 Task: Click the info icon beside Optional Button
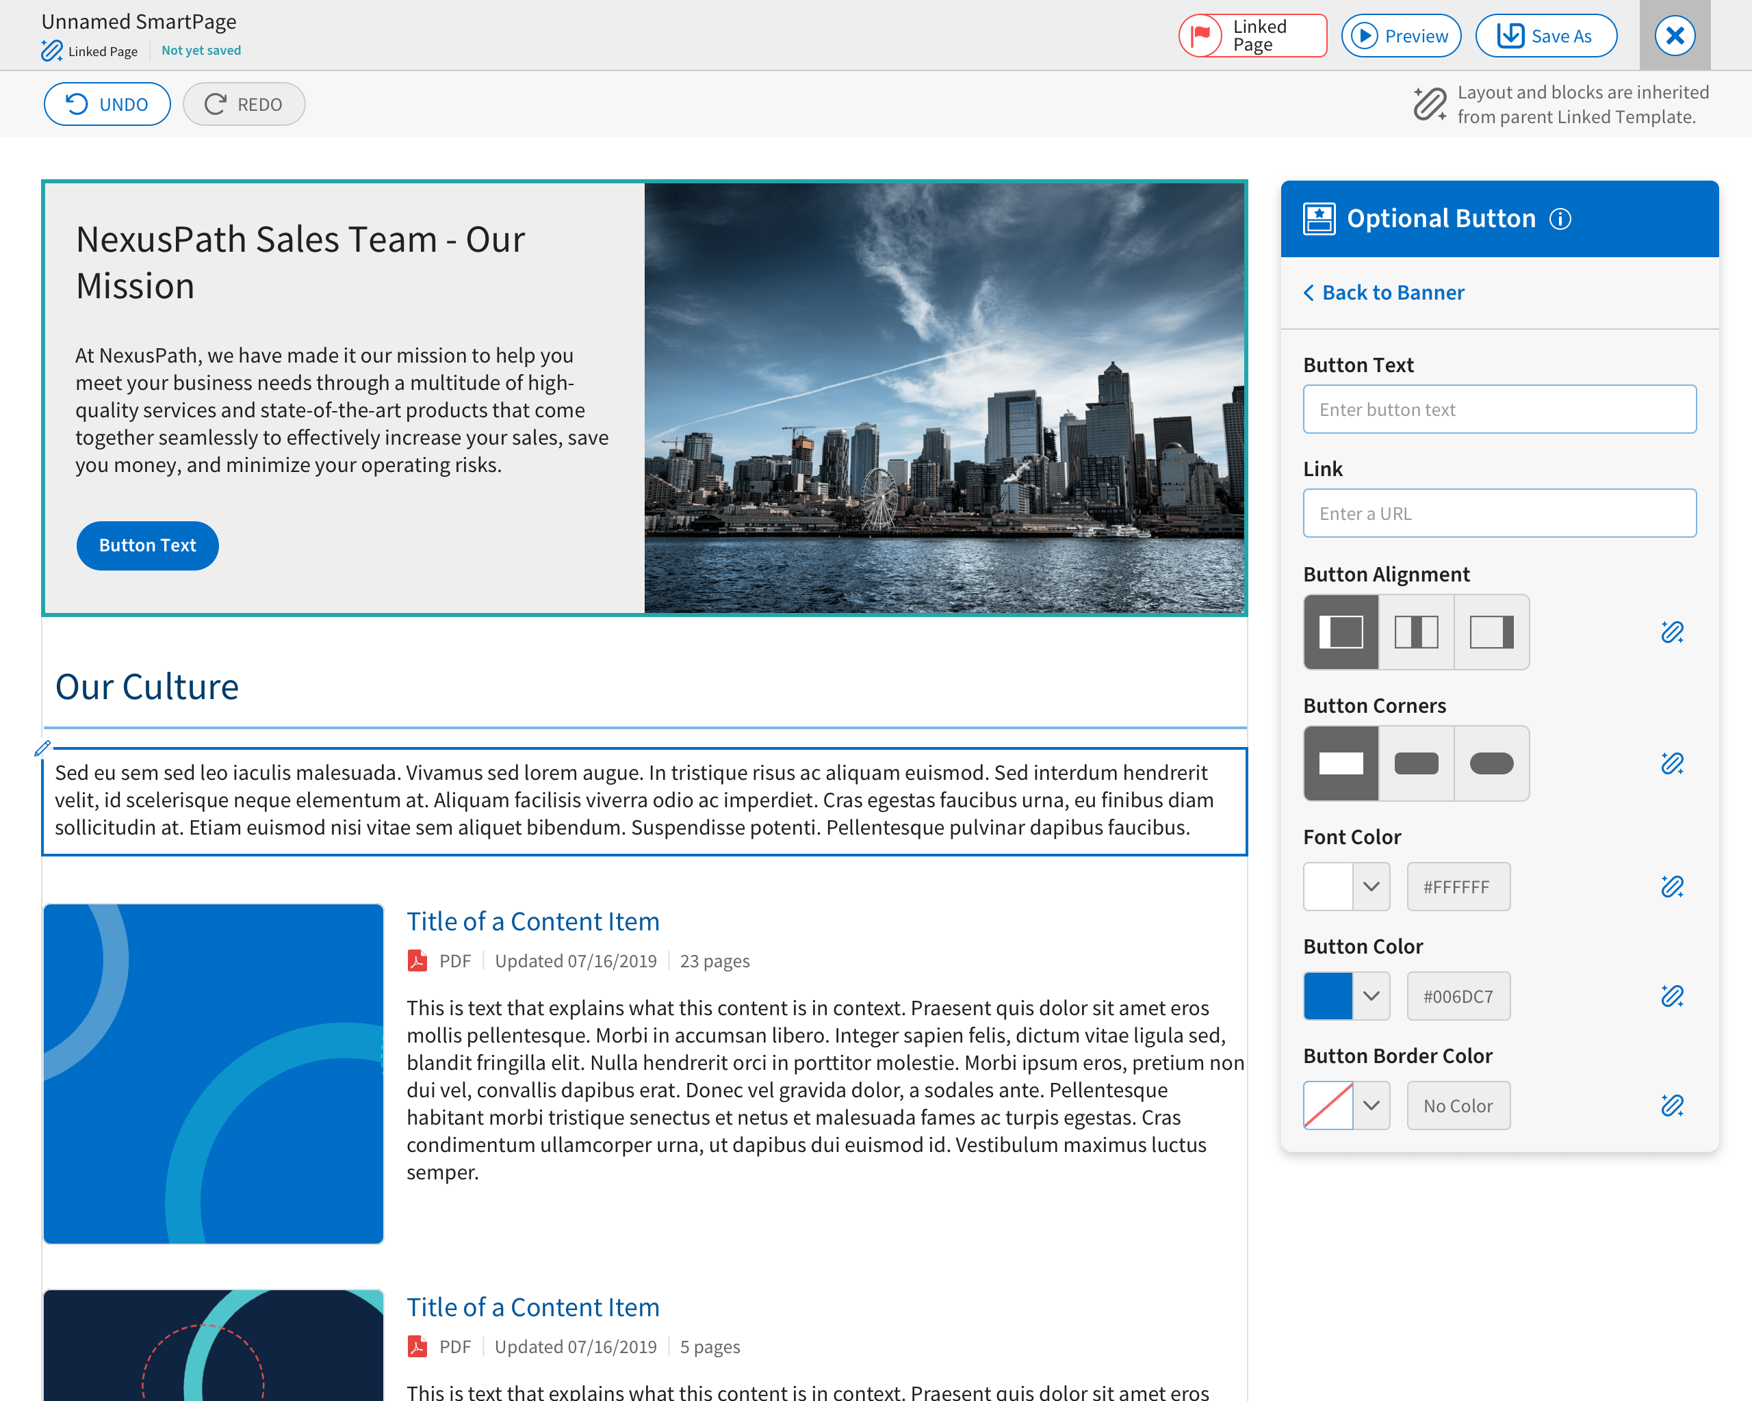tap(1560, 218)
